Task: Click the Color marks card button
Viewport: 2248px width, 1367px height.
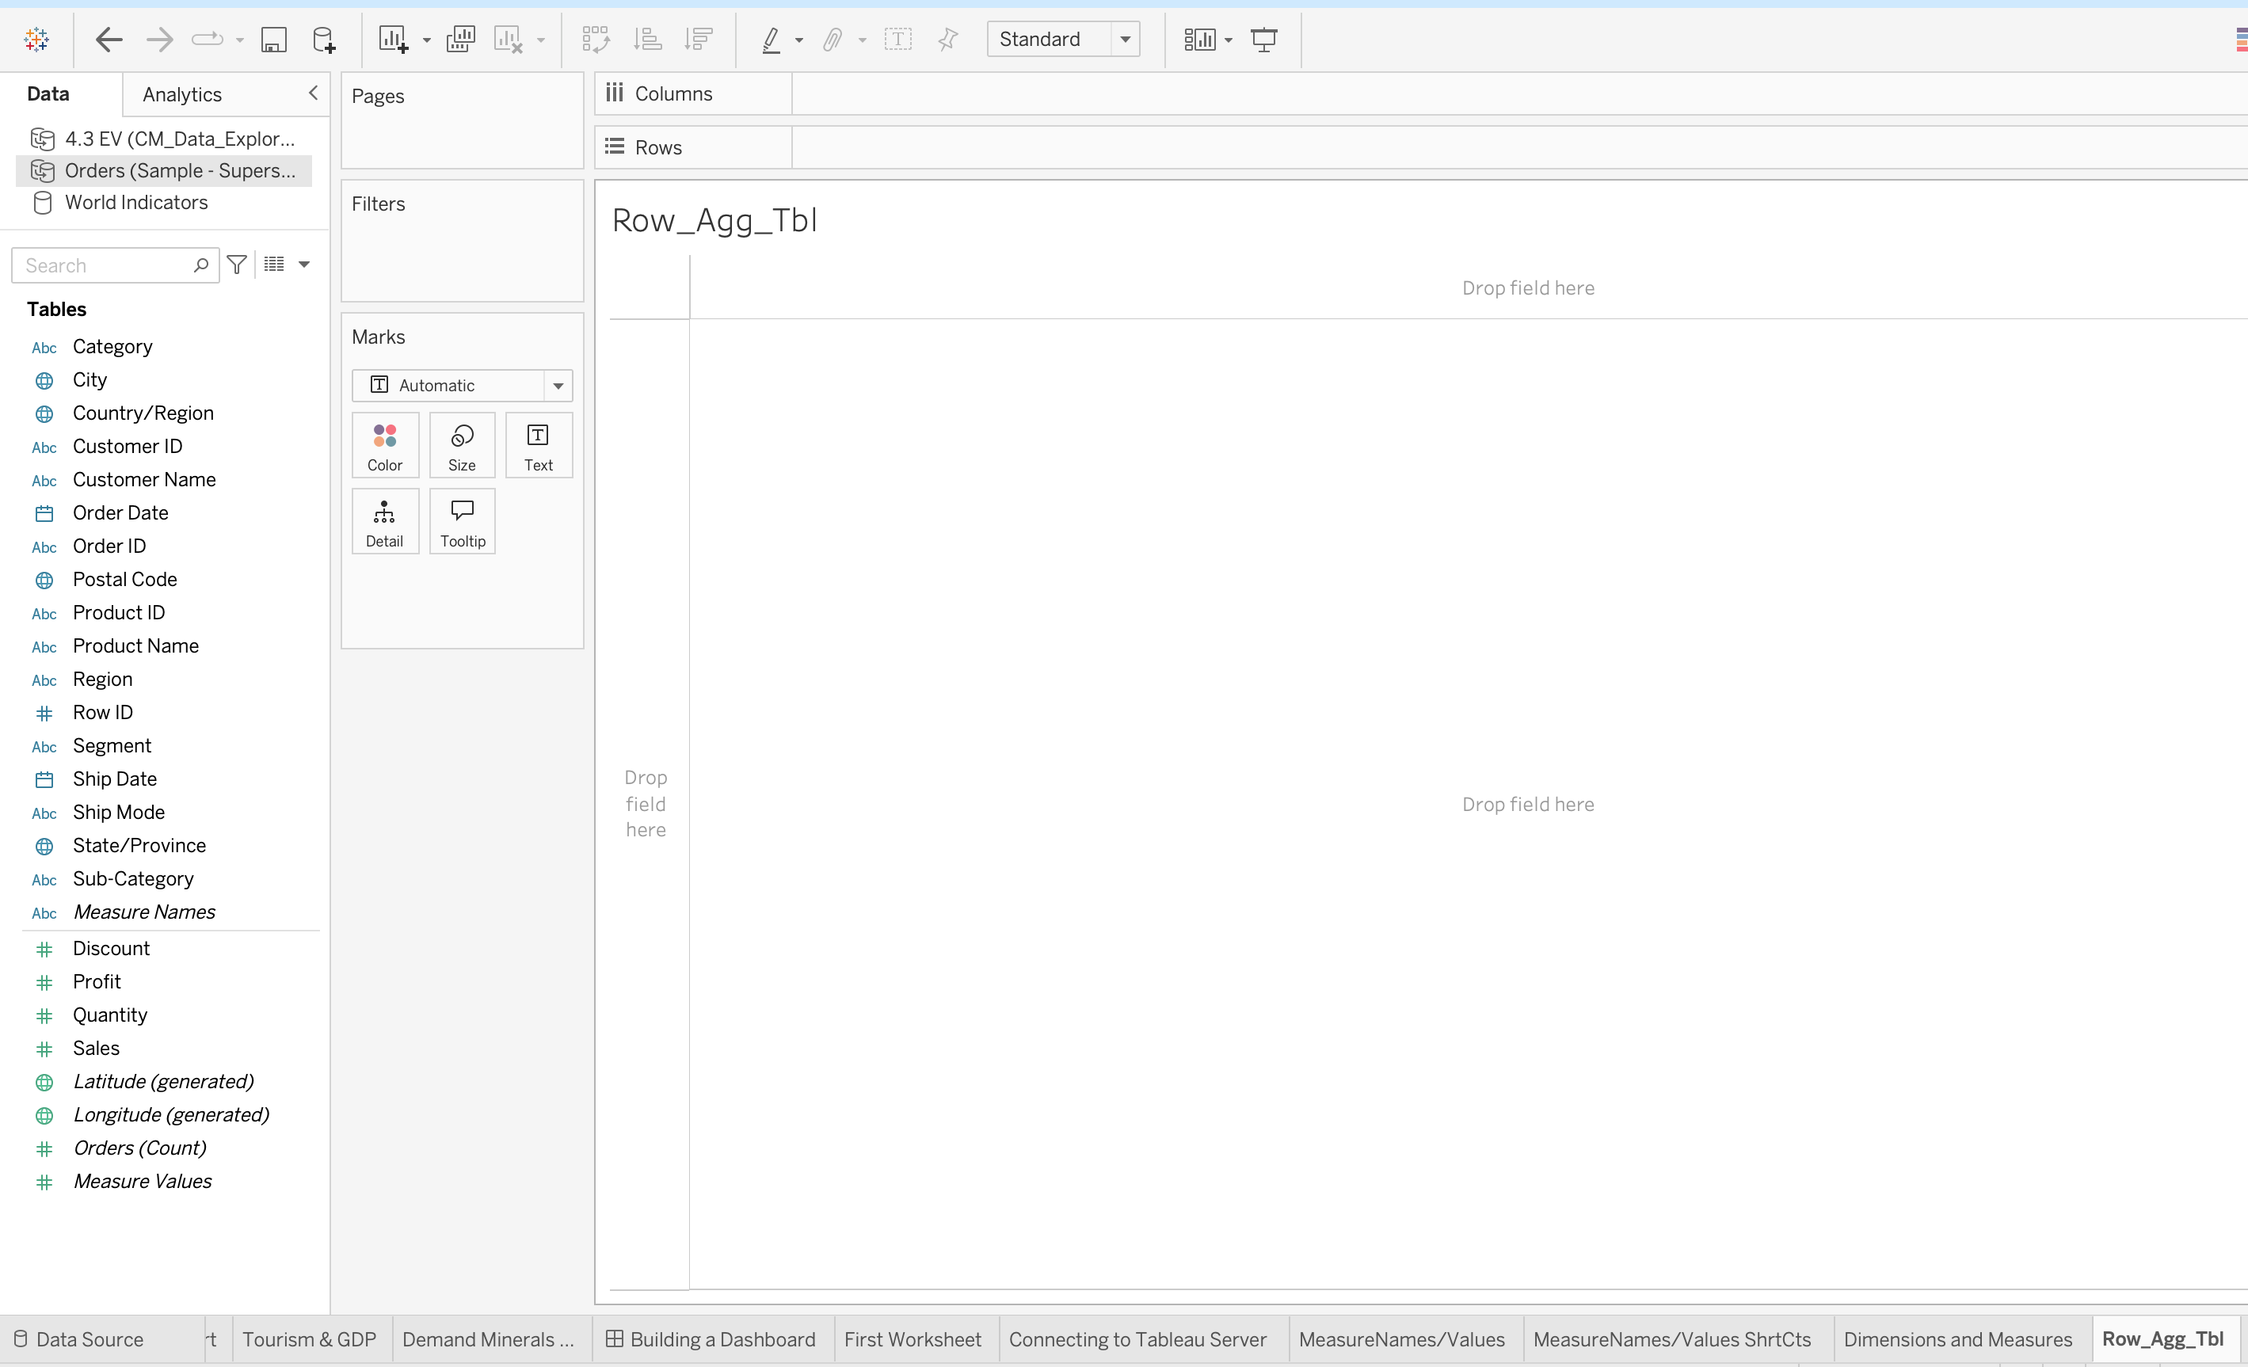Action: tap(385, 446)
